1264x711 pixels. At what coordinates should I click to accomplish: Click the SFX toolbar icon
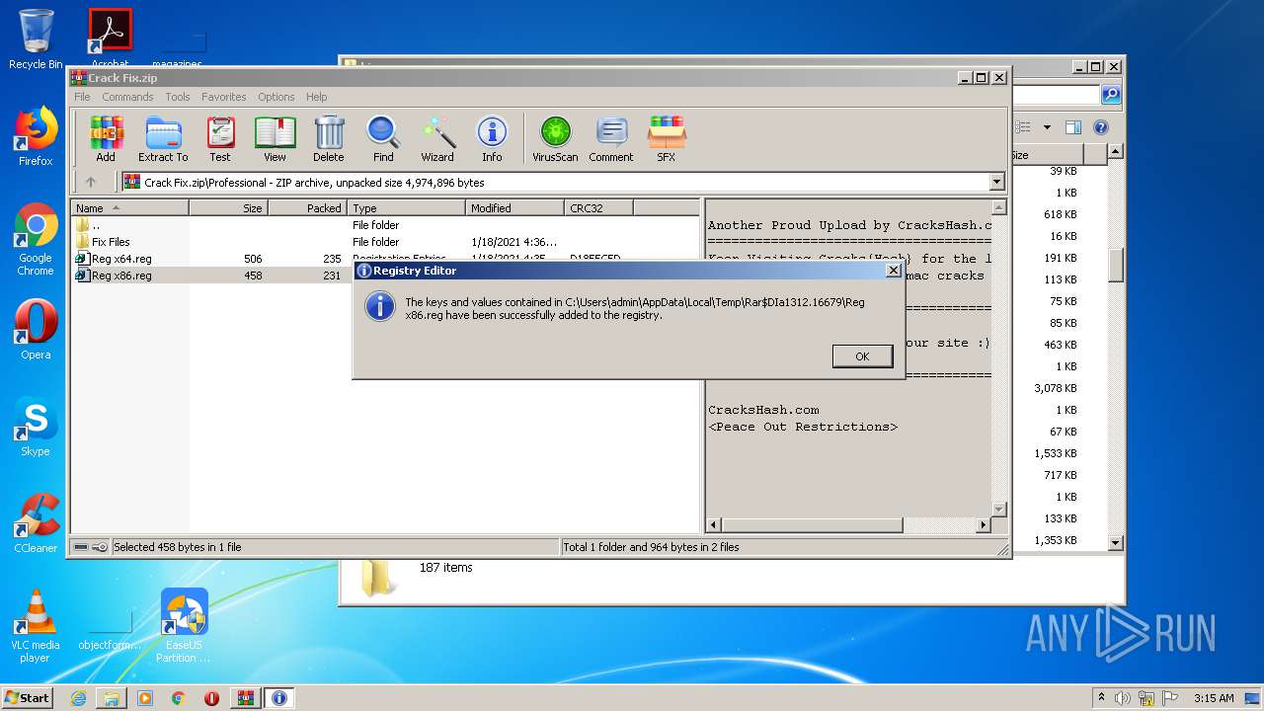(667, 138)
